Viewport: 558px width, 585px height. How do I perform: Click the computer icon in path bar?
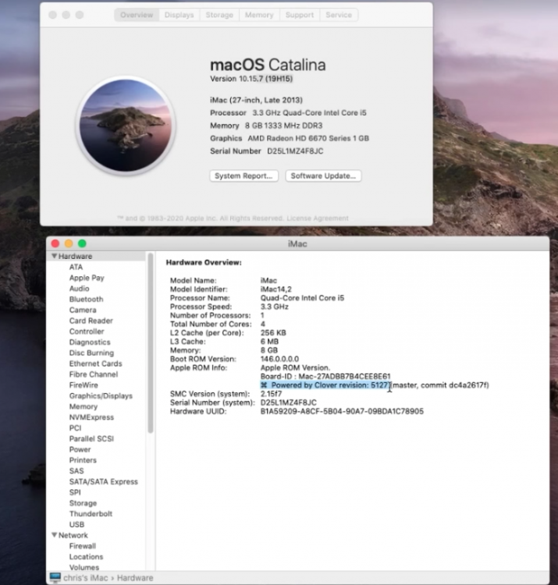click(x=55, y=577)
